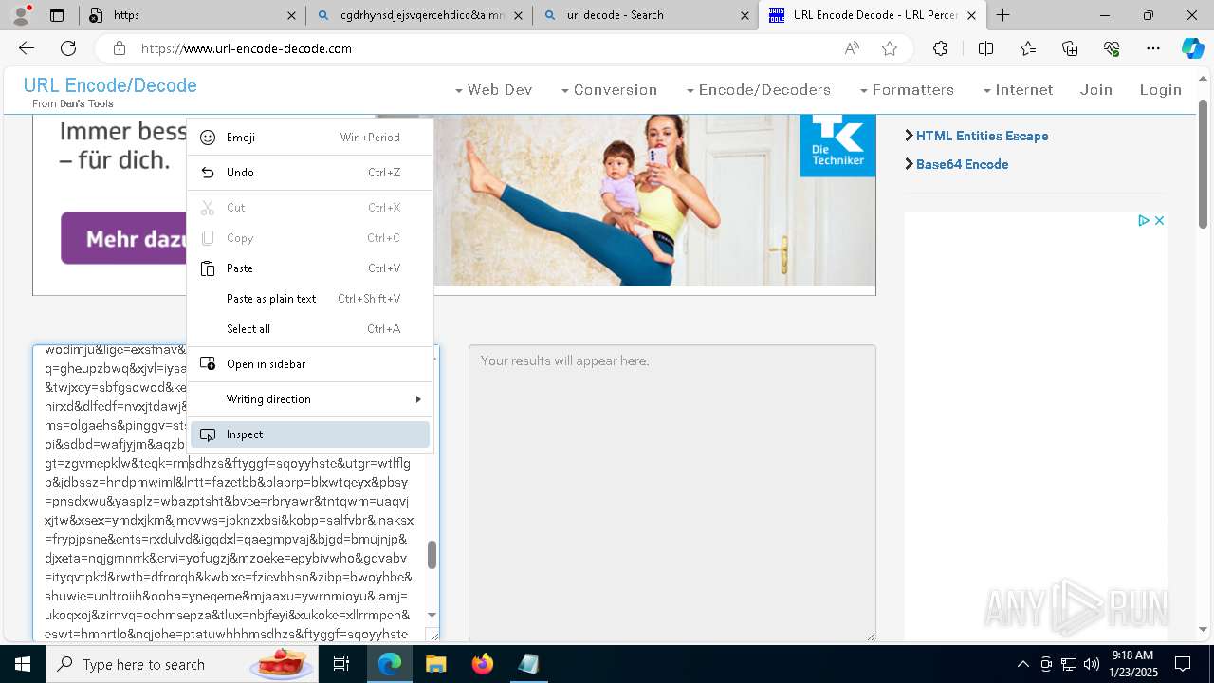Open the AdChoices info icon
1214x683 pixels.
[1144, 220]
